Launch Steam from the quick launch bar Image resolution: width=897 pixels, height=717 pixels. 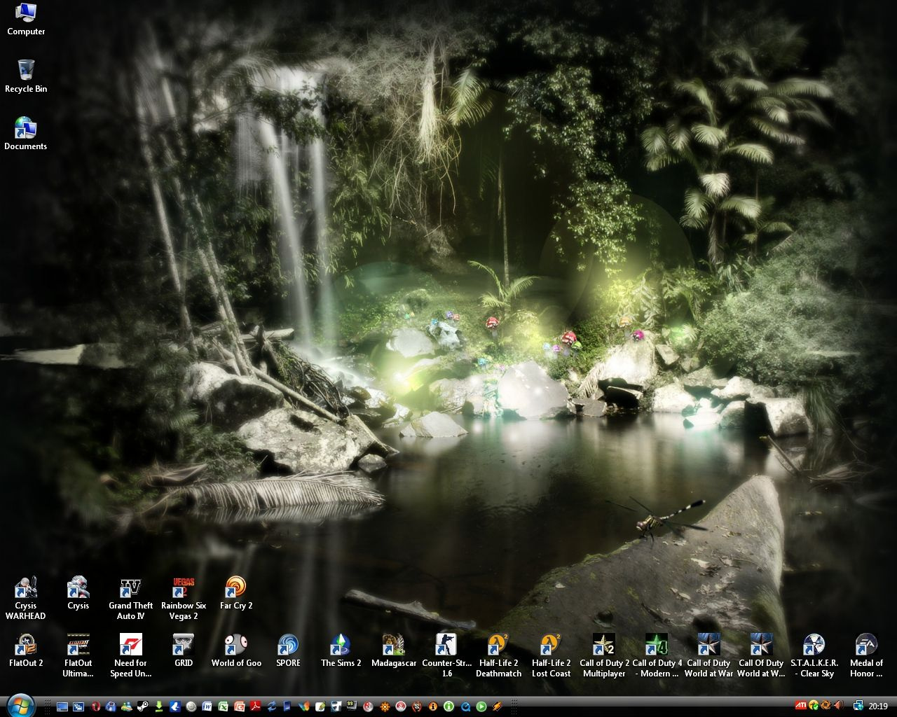142,706
